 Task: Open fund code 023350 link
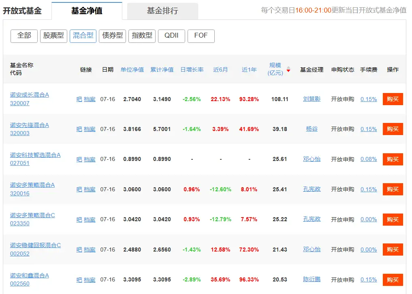pos(20,223)
